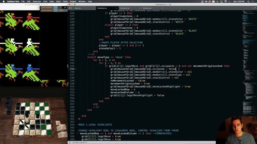Click the MOVE 1 LEGAL HIGHLIGHTS comment
This screenshot has width=257, height=144.
[95, 124]
